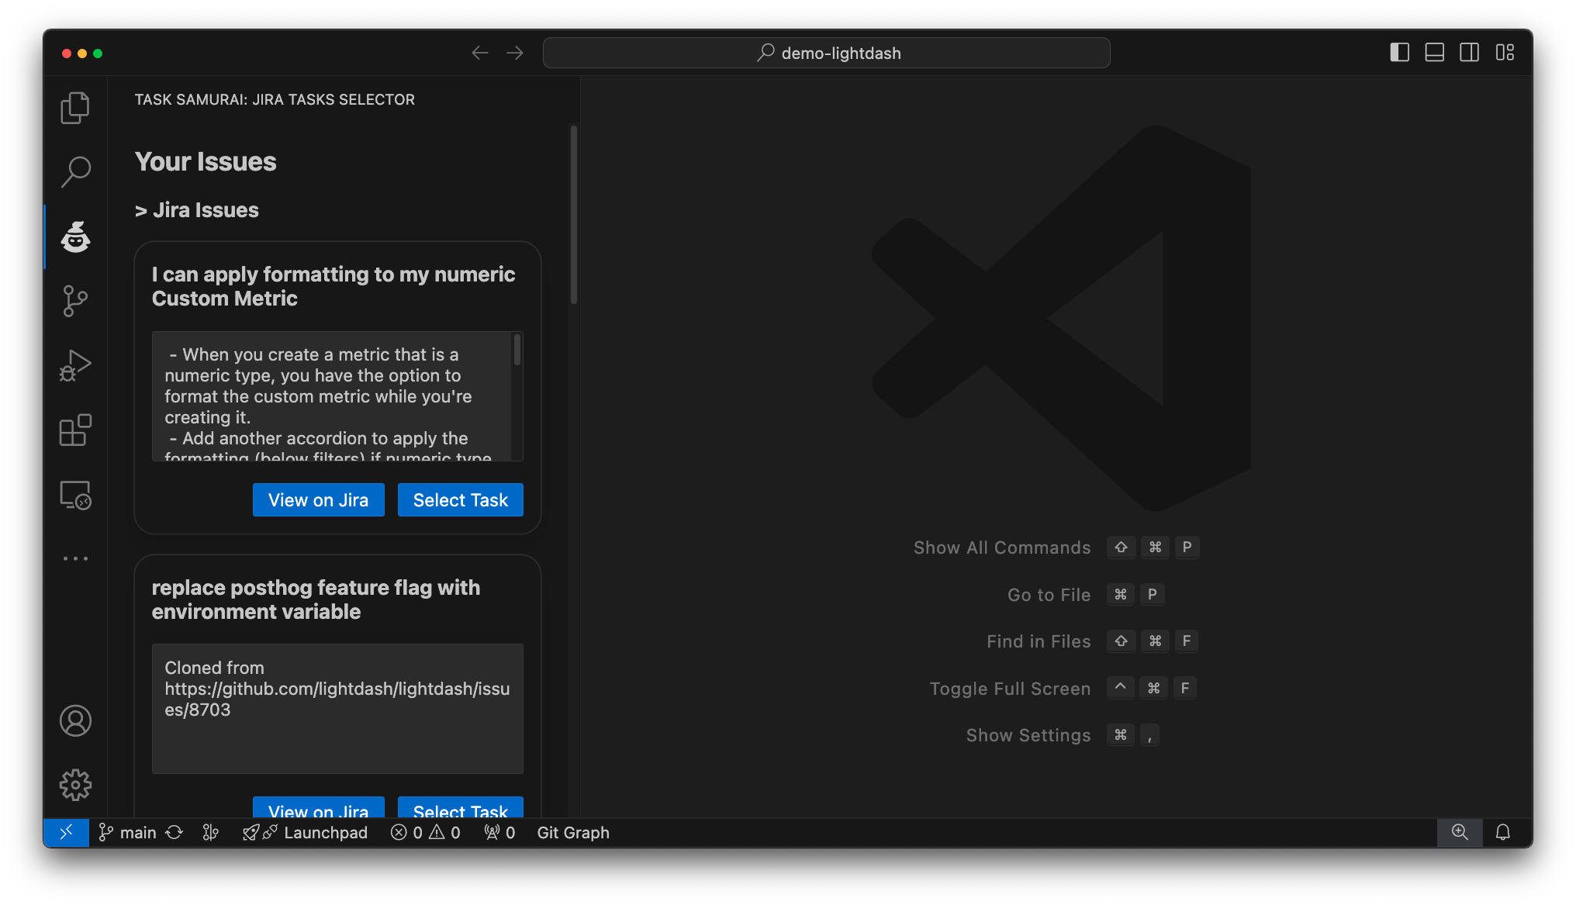Open the Task Samurai ninja sidebar view
Viewport: 1576px width, 905px height.
click(74, 237)
